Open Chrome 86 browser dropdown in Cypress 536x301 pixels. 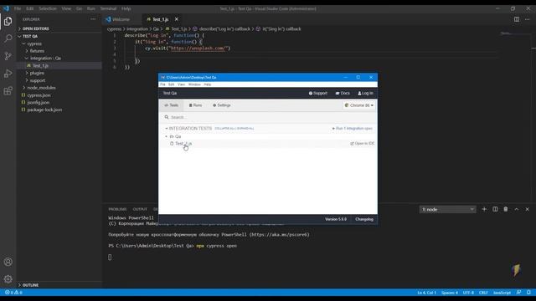point(359,105)
